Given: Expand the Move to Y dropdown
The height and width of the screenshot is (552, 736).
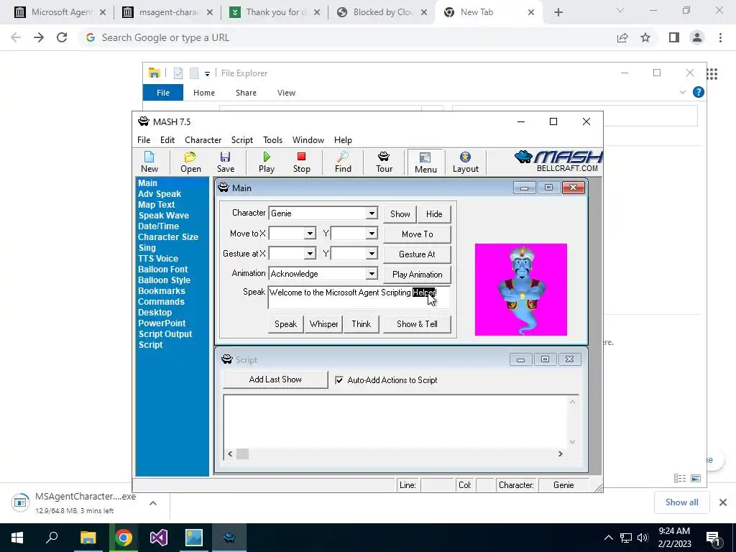Looking at the screenshot, I should point(372,234).
